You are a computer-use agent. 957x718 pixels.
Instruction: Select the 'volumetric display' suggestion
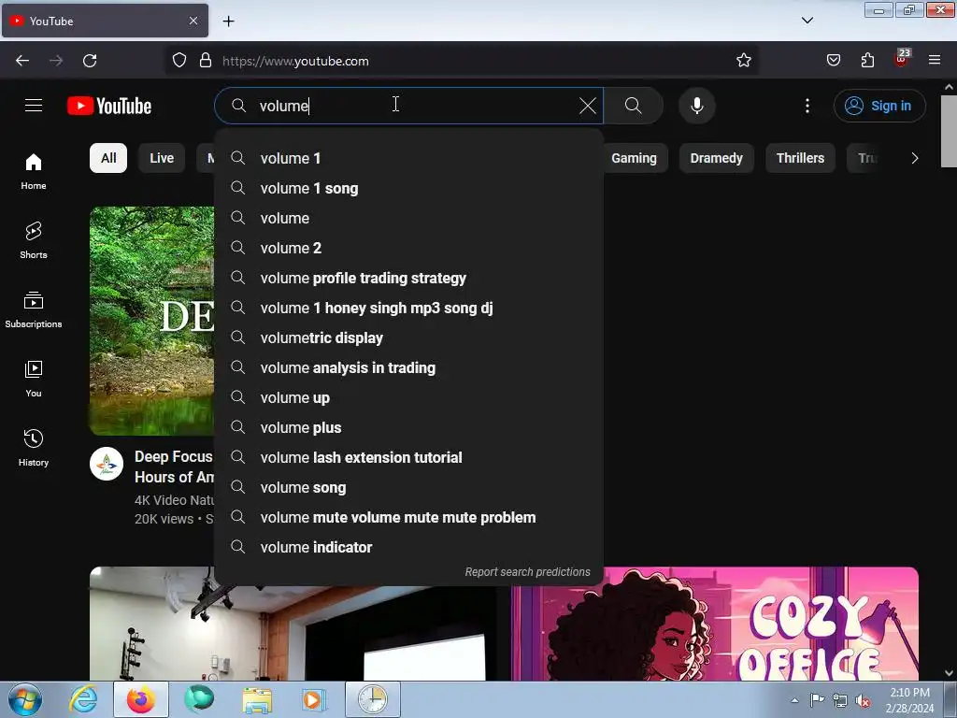click(409, 337)
